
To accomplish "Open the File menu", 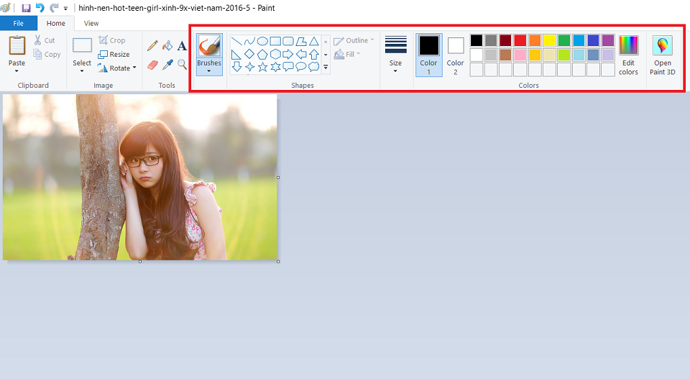I will click(19, 23).
